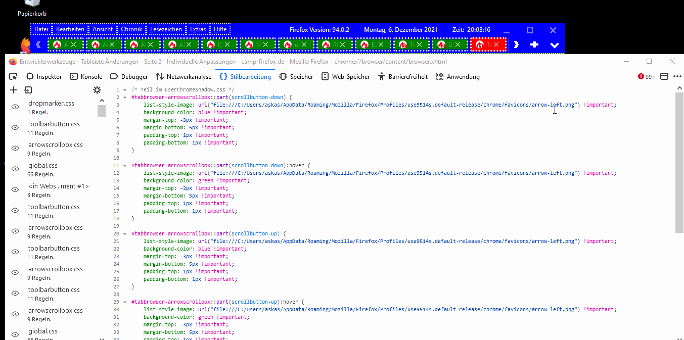Collapse the CSS rule at line 2
Screen dimensions: 684x340
click(125, 98)
